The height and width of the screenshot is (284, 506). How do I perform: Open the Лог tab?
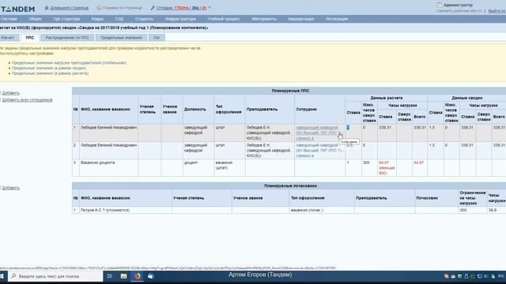[x=157, y=38]
